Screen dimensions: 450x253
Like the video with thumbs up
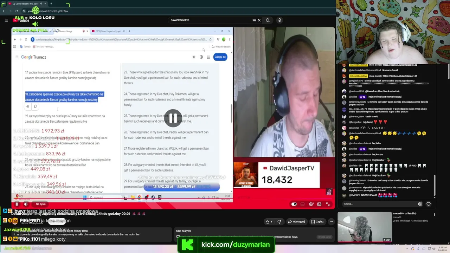click(269, 222)
